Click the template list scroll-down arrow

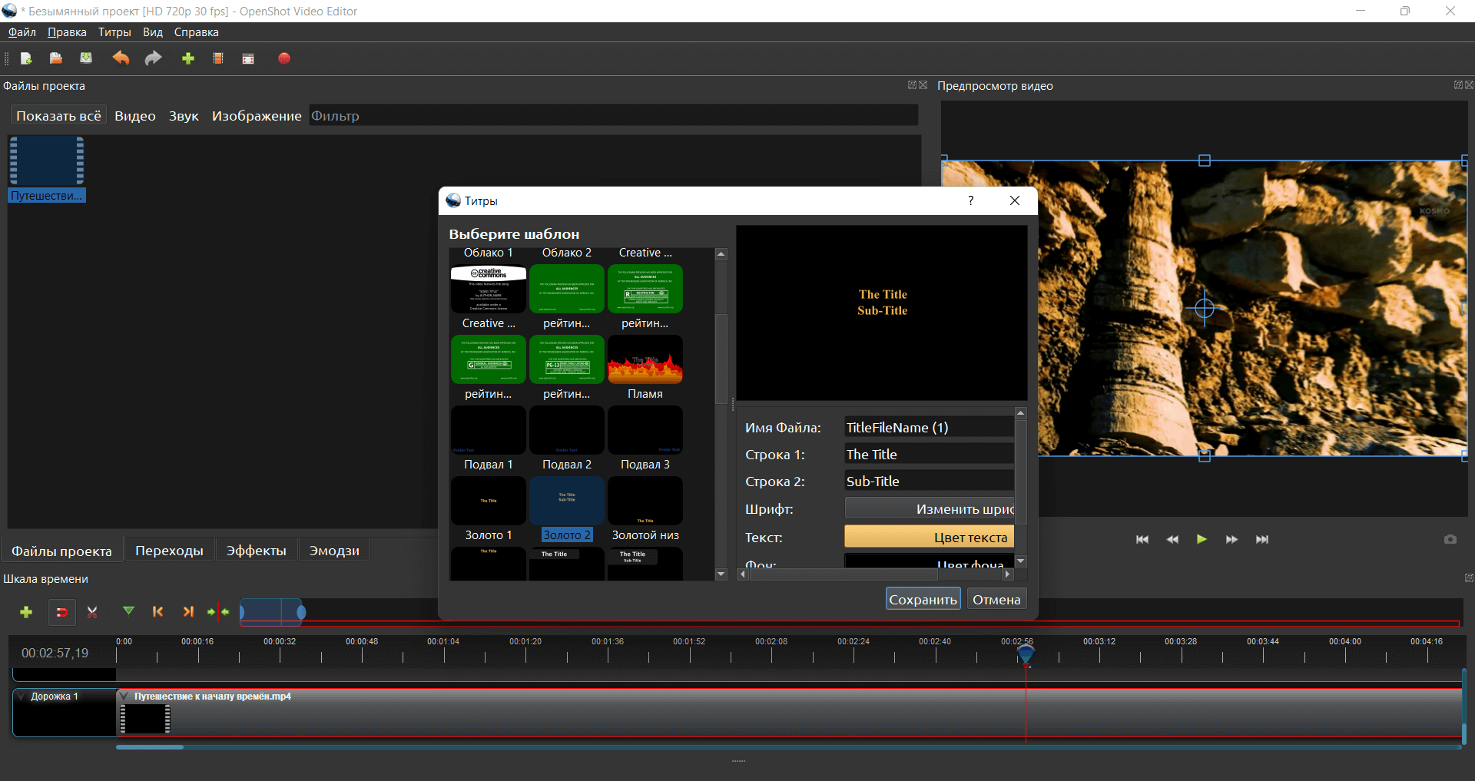click(721, 574)
